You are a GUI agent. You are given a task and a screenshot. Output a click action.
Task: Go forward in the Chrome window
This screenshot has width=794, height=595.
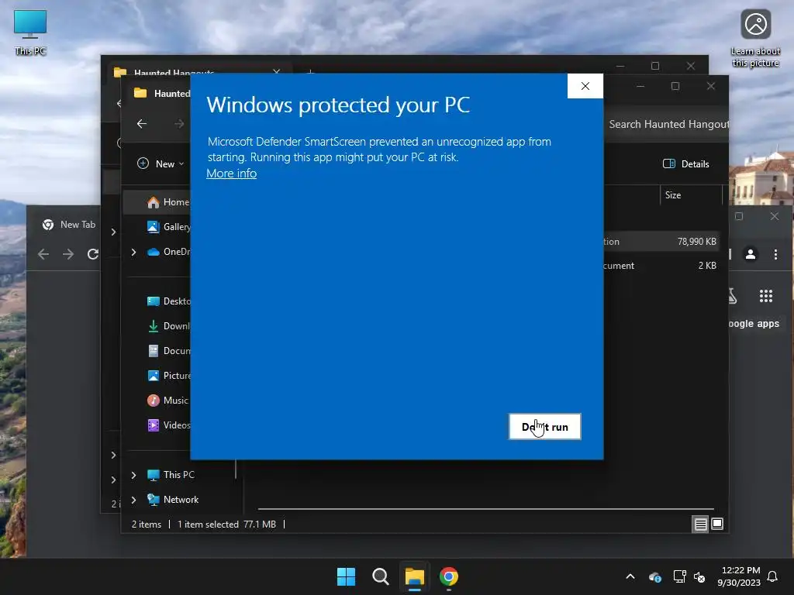point(68,254)
